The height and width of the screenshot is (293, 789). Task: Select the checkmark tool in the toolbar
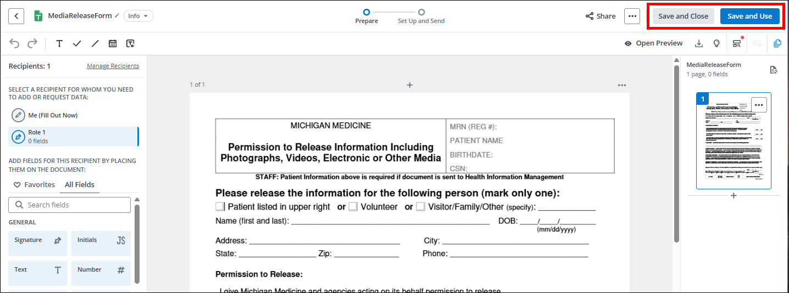pyautogui.click(x=77, y=43)
